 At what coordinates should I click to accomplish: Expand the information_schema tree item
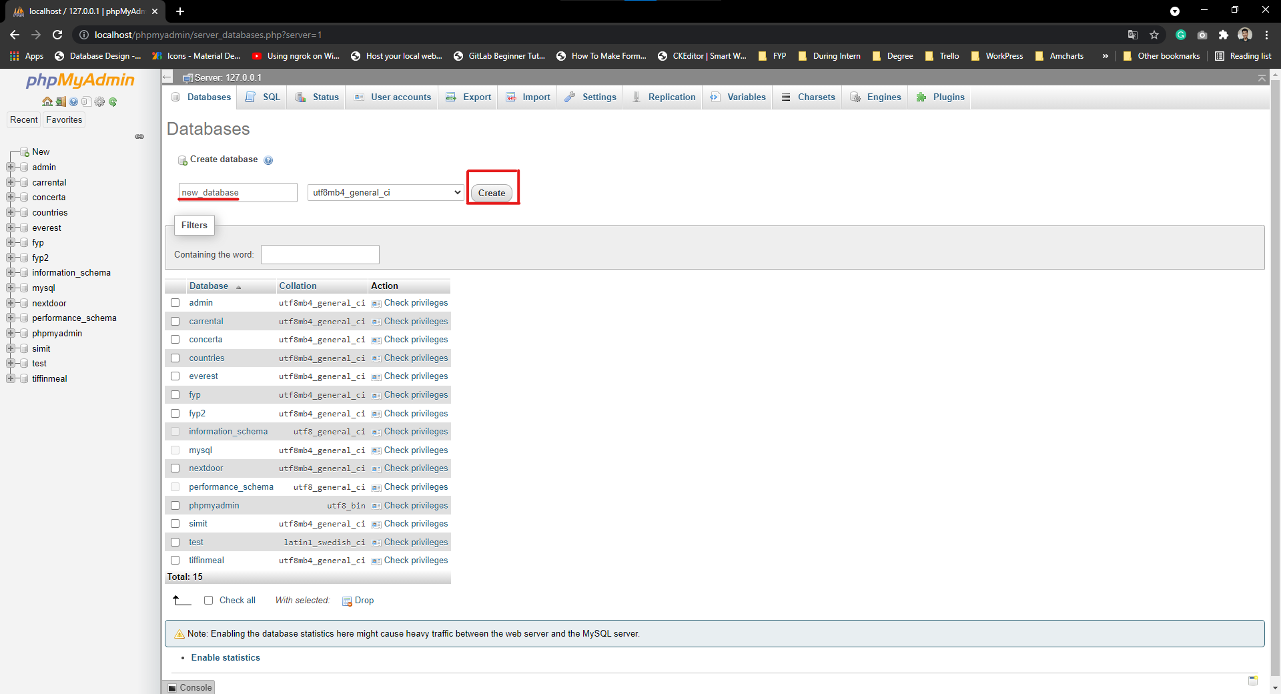tap(11, 272)
